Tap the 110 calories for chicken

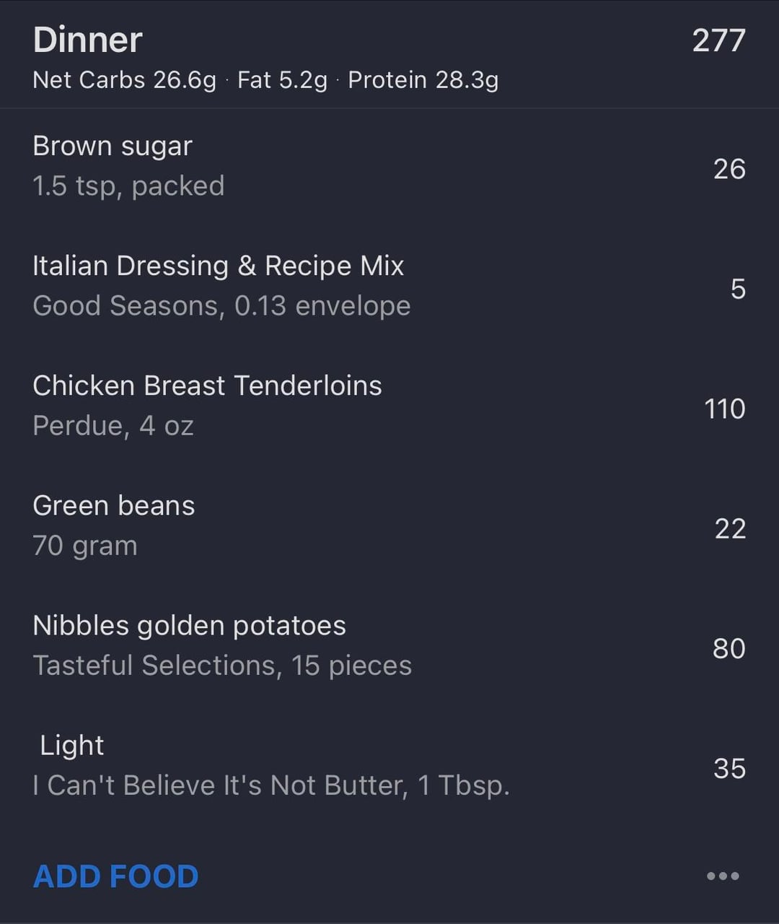click(x=724, y=409)
